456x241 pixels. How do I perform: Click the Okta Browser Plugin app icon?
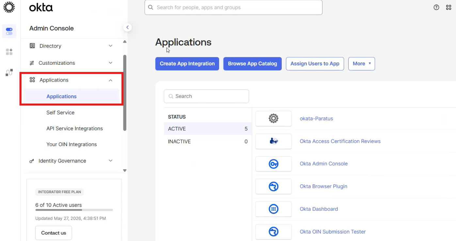point(274,186)
